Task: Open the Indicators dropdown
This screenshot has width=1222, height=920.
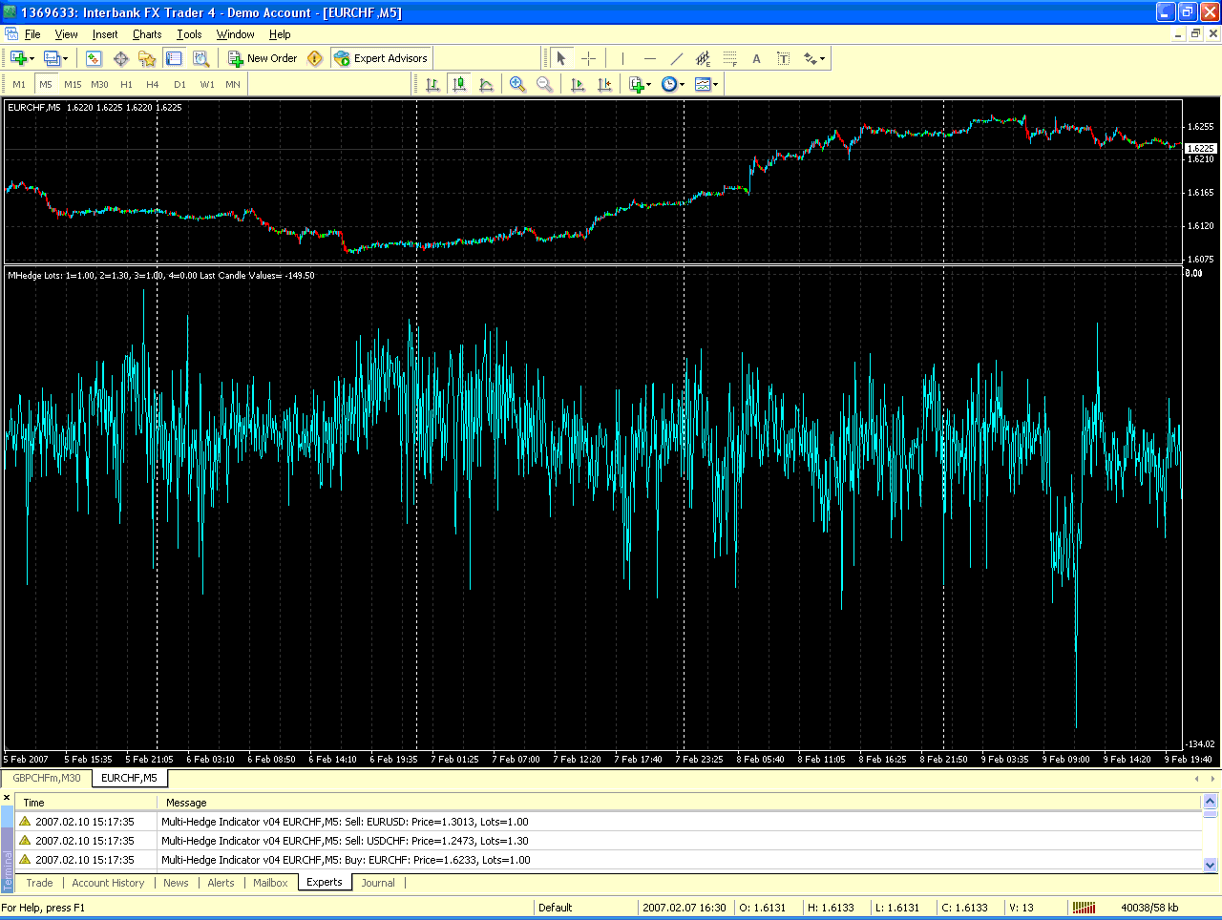Action: pos(638,84)
